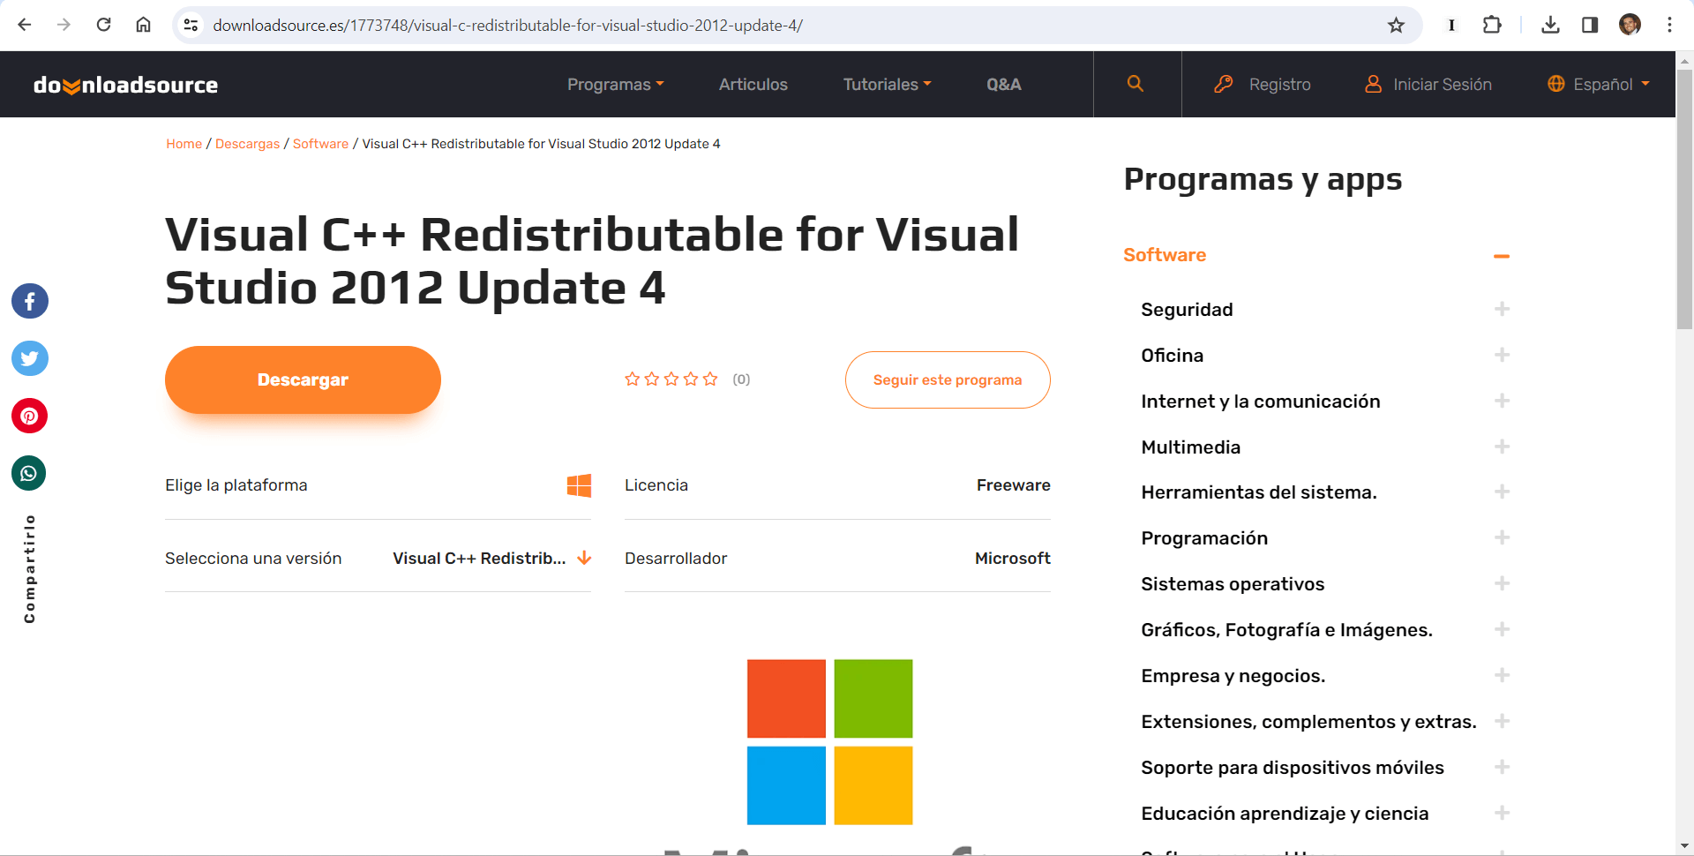Expand the Seguridad category
This screenshot has height=856, width=1694.
[x=1502, y=309]
